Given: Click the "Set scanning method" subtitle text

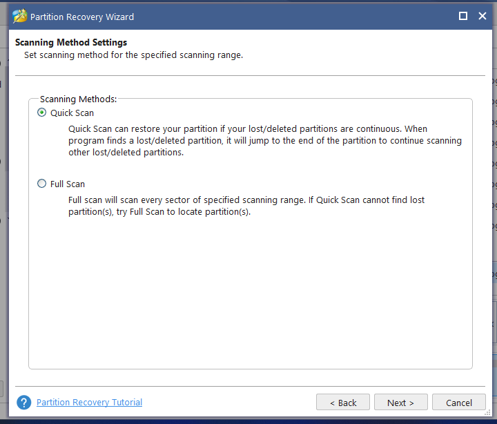Looking at the screenshot, I should 133,55.
